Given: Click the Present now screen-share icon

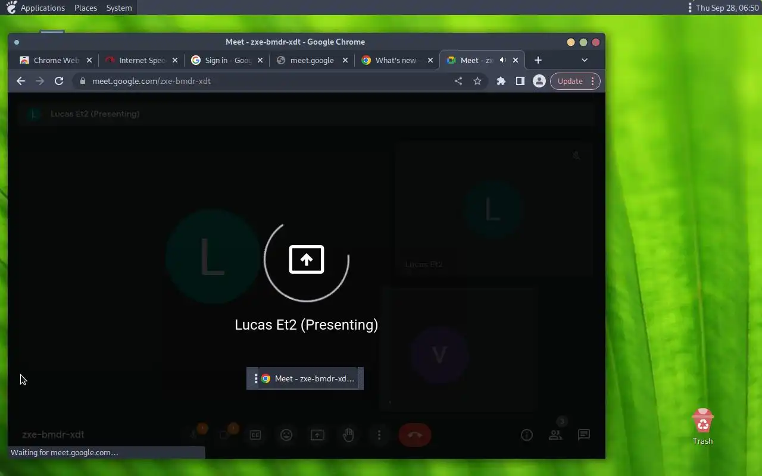Looking at the screenshot, I should pyautogui.click(x=317, y=435).
